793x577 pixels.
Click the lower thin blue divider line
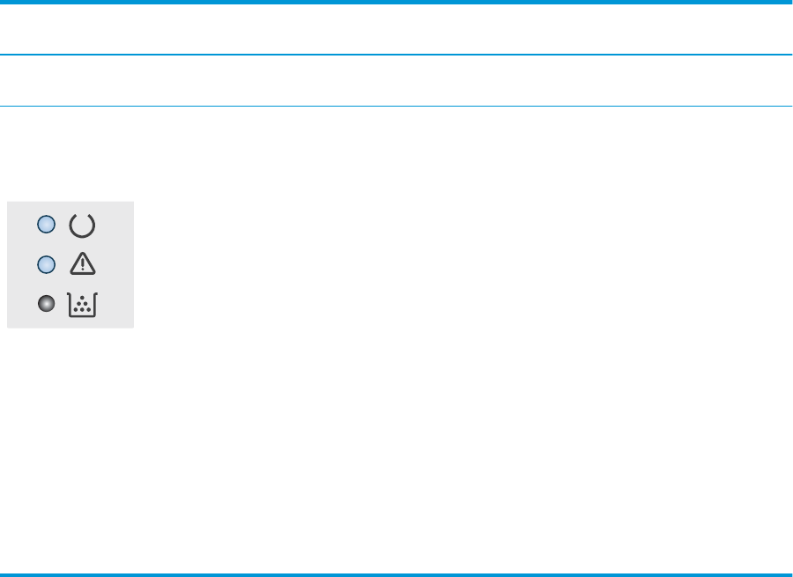[x=396, y=107]
